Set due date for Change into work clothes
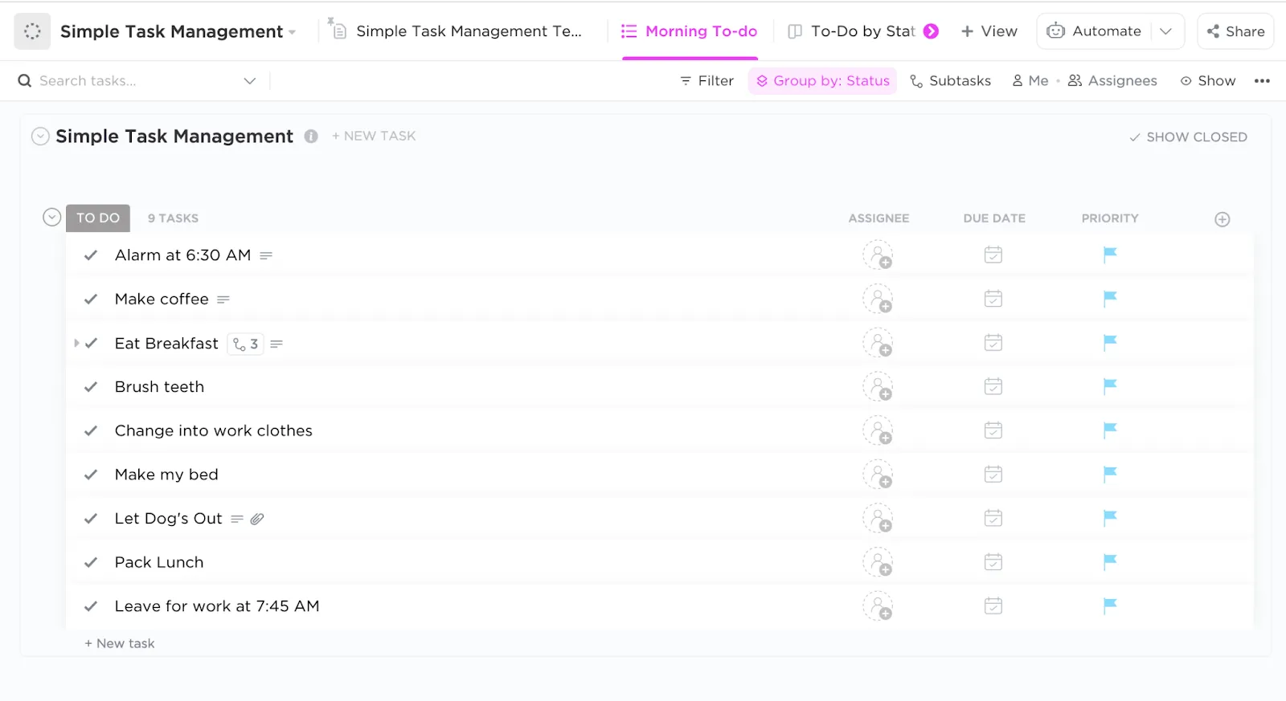Screen dimensions: 1286x701 993,430
